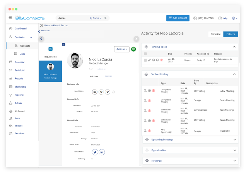
Task: Expand the Upcoming Meetings panel
Action: 235,140
